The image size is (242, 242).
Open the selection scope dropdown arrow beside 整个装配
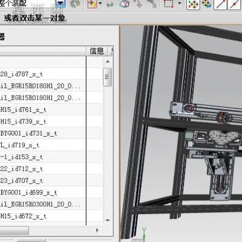coord(60,4)
